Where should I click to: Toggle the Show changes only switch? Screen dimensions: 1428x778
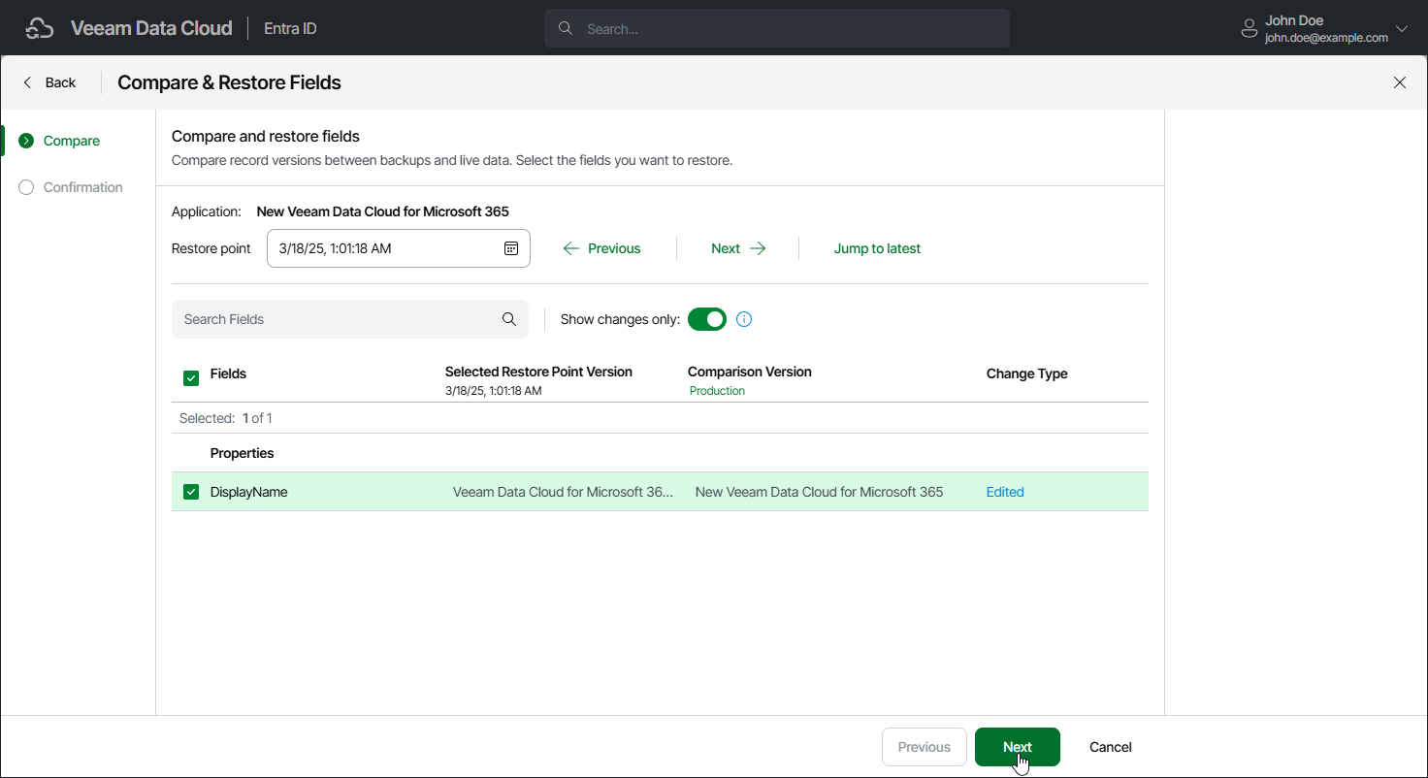tap(707, 319)
